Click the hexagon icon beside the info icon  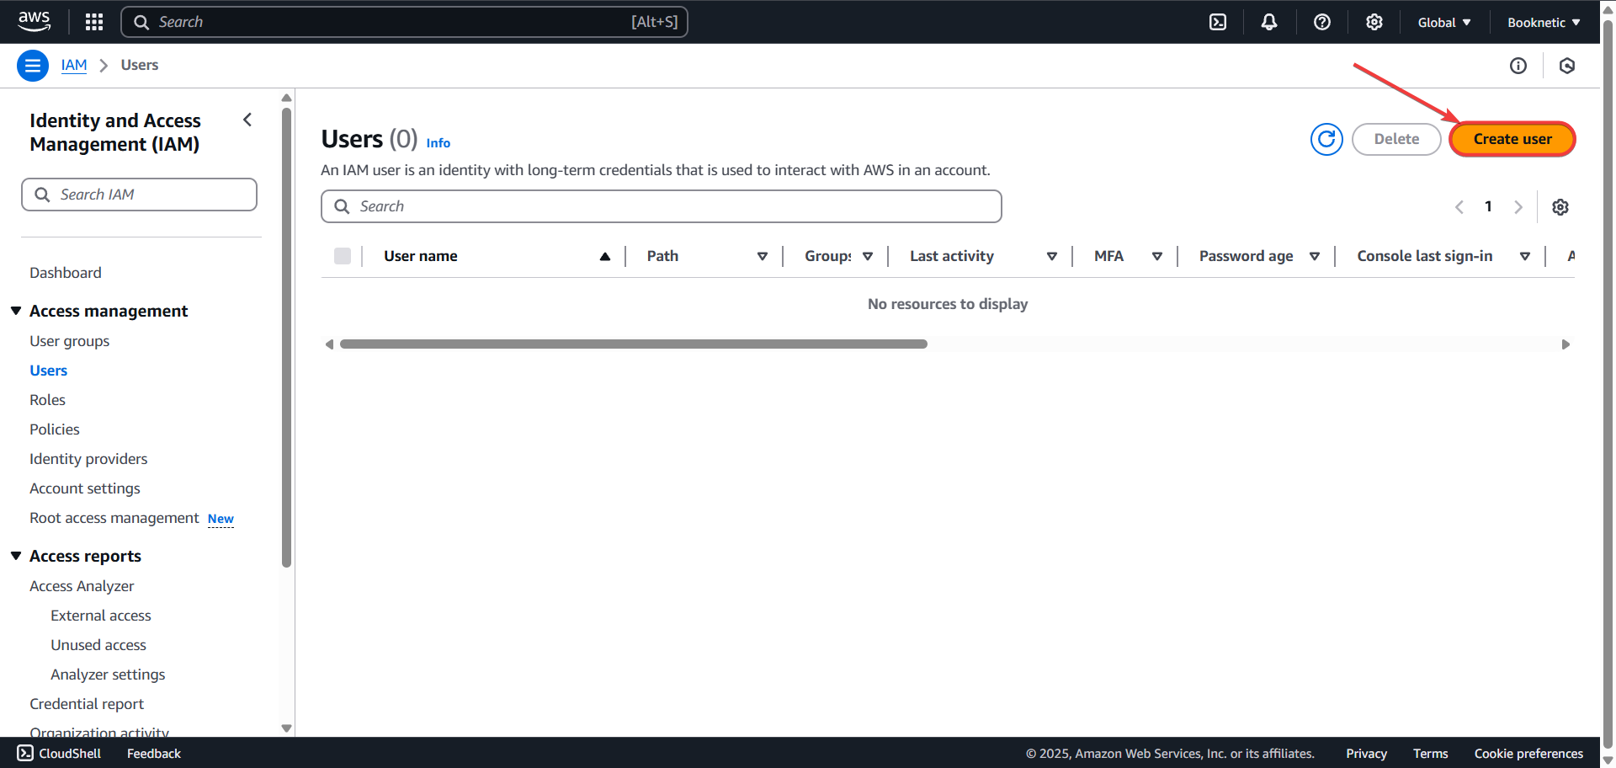1567,66
